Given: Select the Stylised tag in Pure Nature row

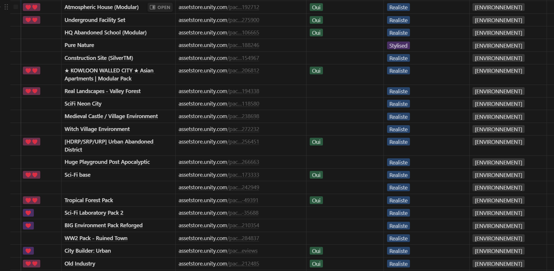Looking at the screenshot, I should tap(398, 46).
